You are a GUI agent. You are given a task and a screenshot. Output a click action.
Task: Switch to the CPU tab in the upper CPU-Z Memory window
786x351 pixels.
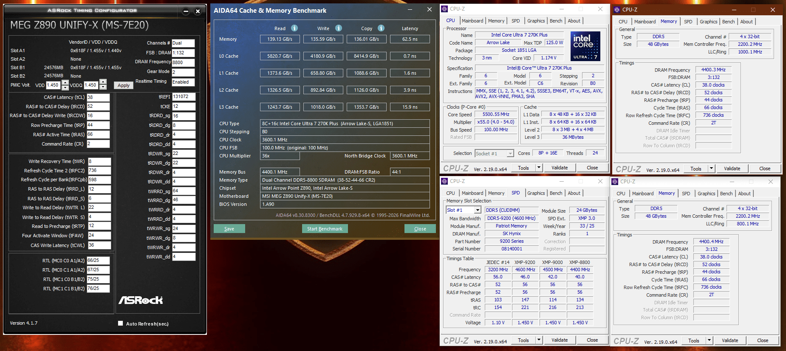click(x=623, y=22)
